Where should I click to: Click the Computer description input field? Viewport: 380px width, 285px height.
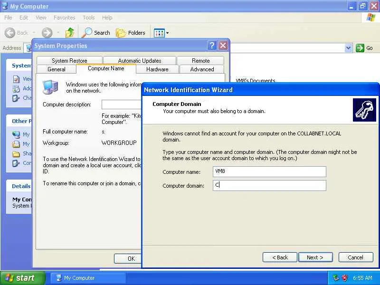pyautogui.click(x=122, y=104)
